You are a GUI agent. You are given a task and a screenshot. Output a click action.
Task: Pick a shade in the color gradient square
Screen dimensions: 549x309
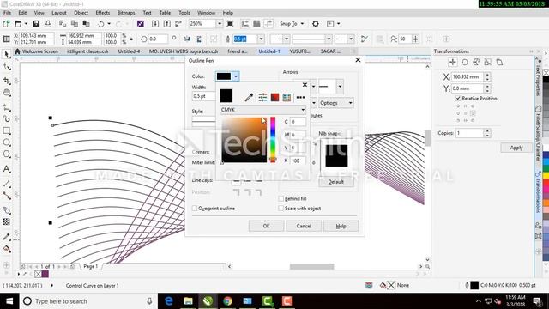(x=244, y=140)
